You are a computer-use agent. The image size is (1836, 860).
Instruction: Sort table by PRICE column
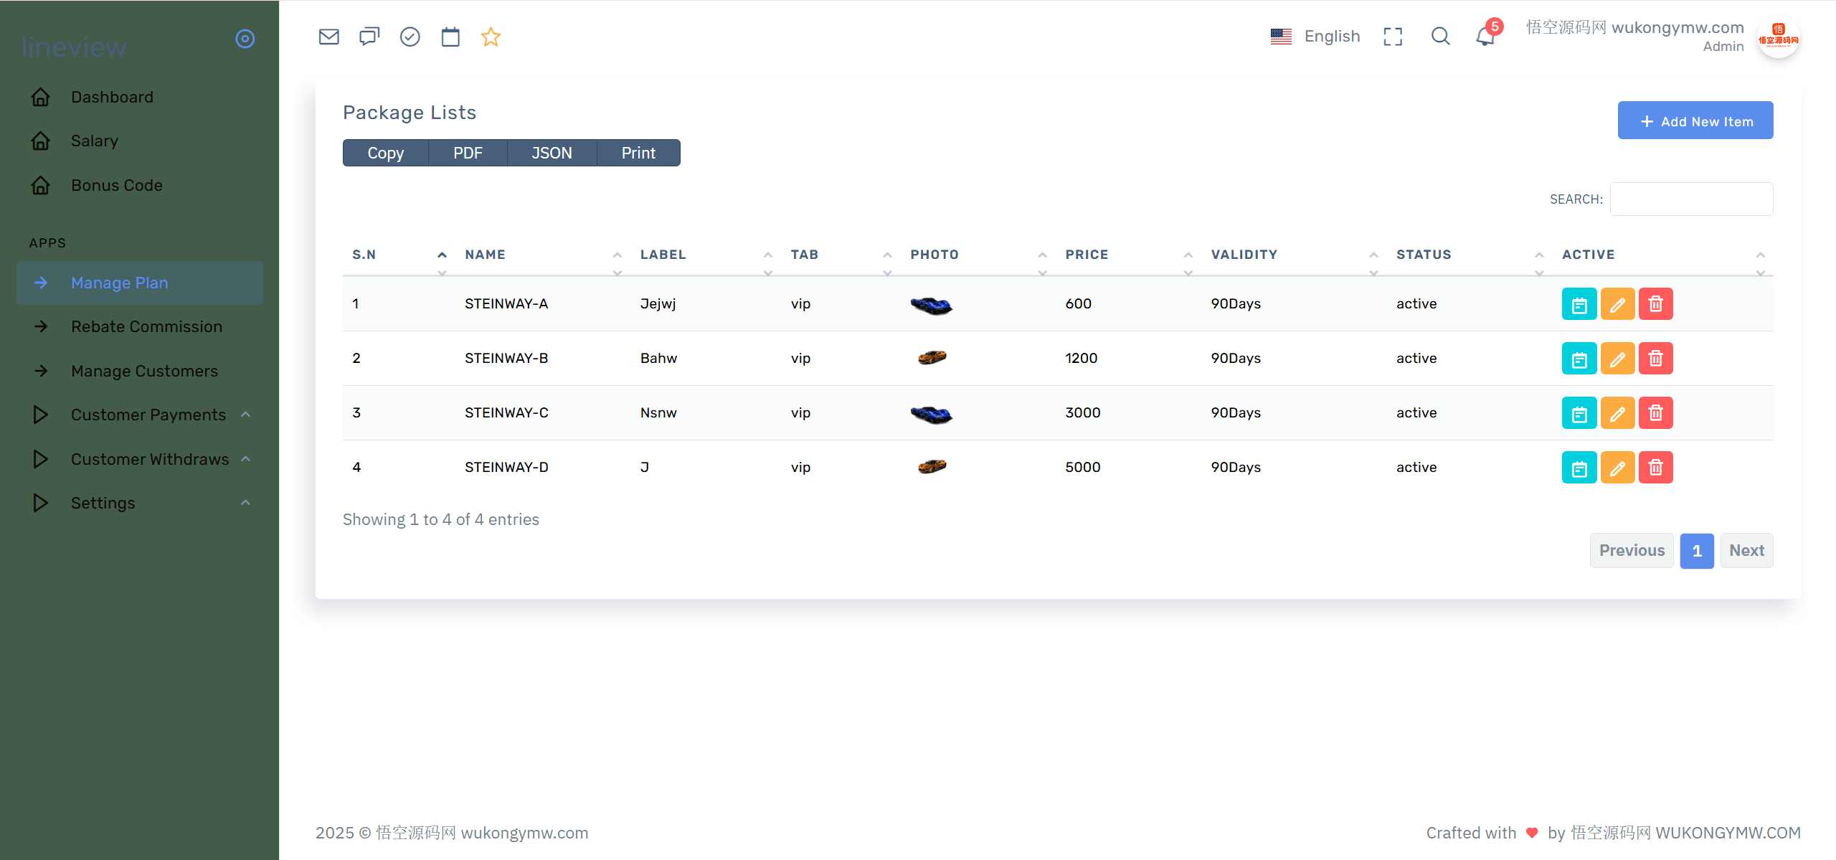[x=1087, y=255]
